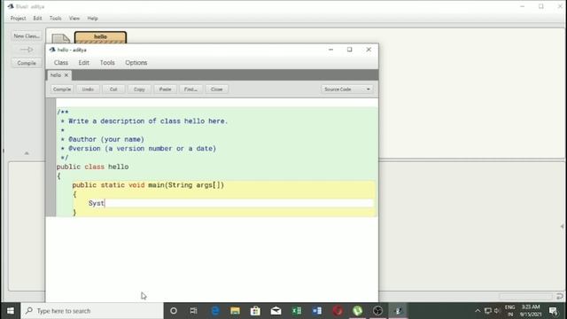Image resolution: width=567 pixels, height=319 pixels.
Task: Click the return arrow icon at bottom right
Action: [559, 296]
